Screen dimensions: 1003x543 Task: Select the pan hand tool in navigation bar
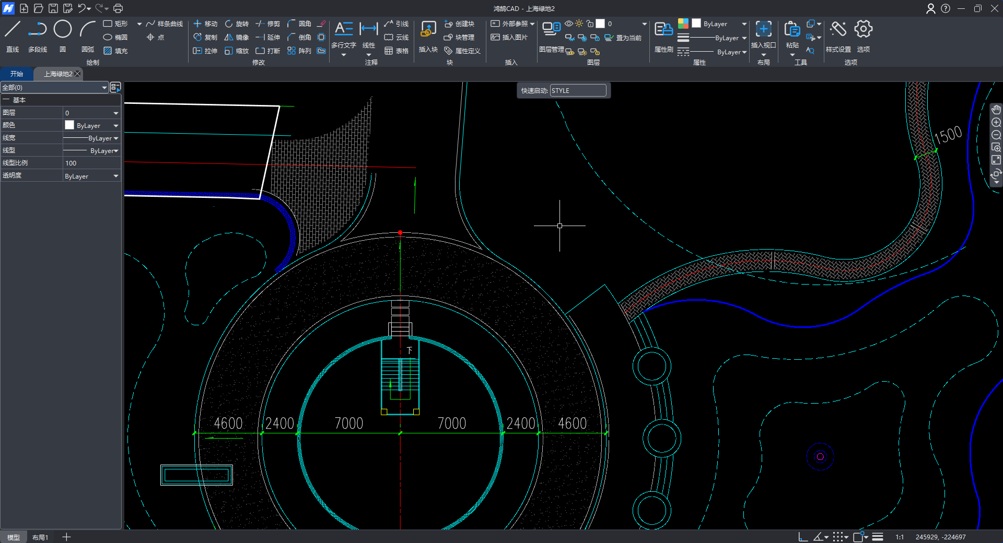tap(996, 110)
